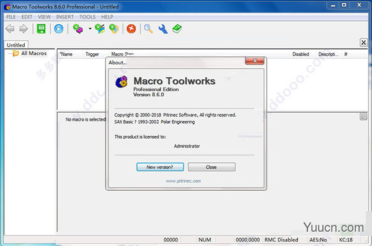Click the add macro gears icon
The image size is (372, 246).
(x=78, y=29)
